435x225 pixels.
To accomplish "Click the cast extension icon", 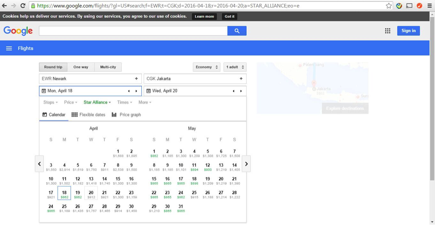I will 409,5.
